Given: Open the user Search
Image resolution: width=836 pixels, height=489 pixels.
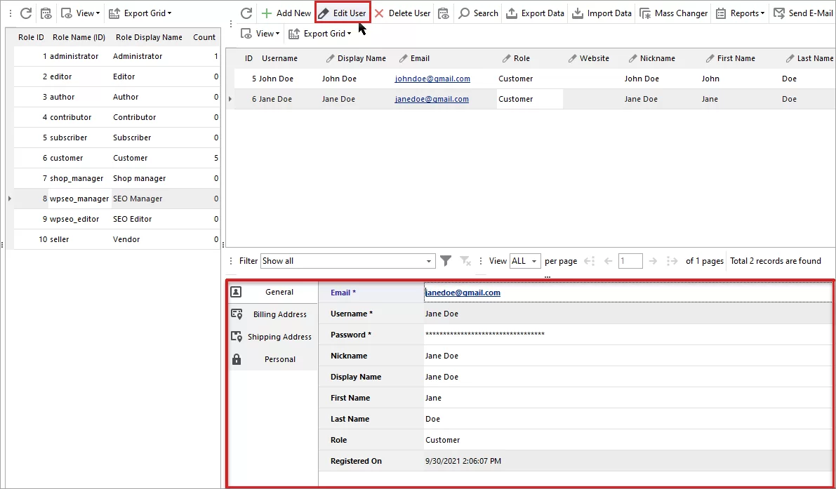Looking at the screenshot, I should [x=478, y=13].
